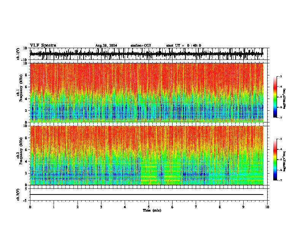The image size is (301, 232).
Task: Click the ch.3 flat voltage line
Action: 146,194
